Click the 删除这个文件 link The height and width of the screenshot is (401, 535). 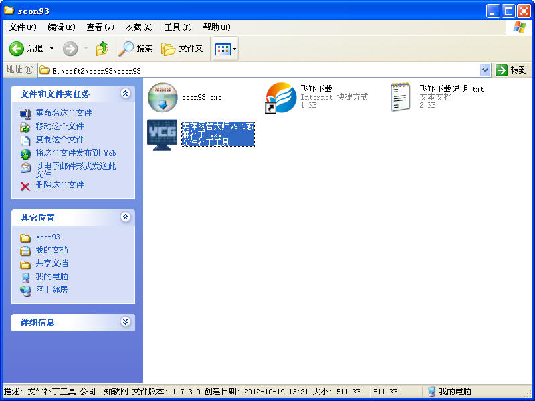[x=60, y=185]
